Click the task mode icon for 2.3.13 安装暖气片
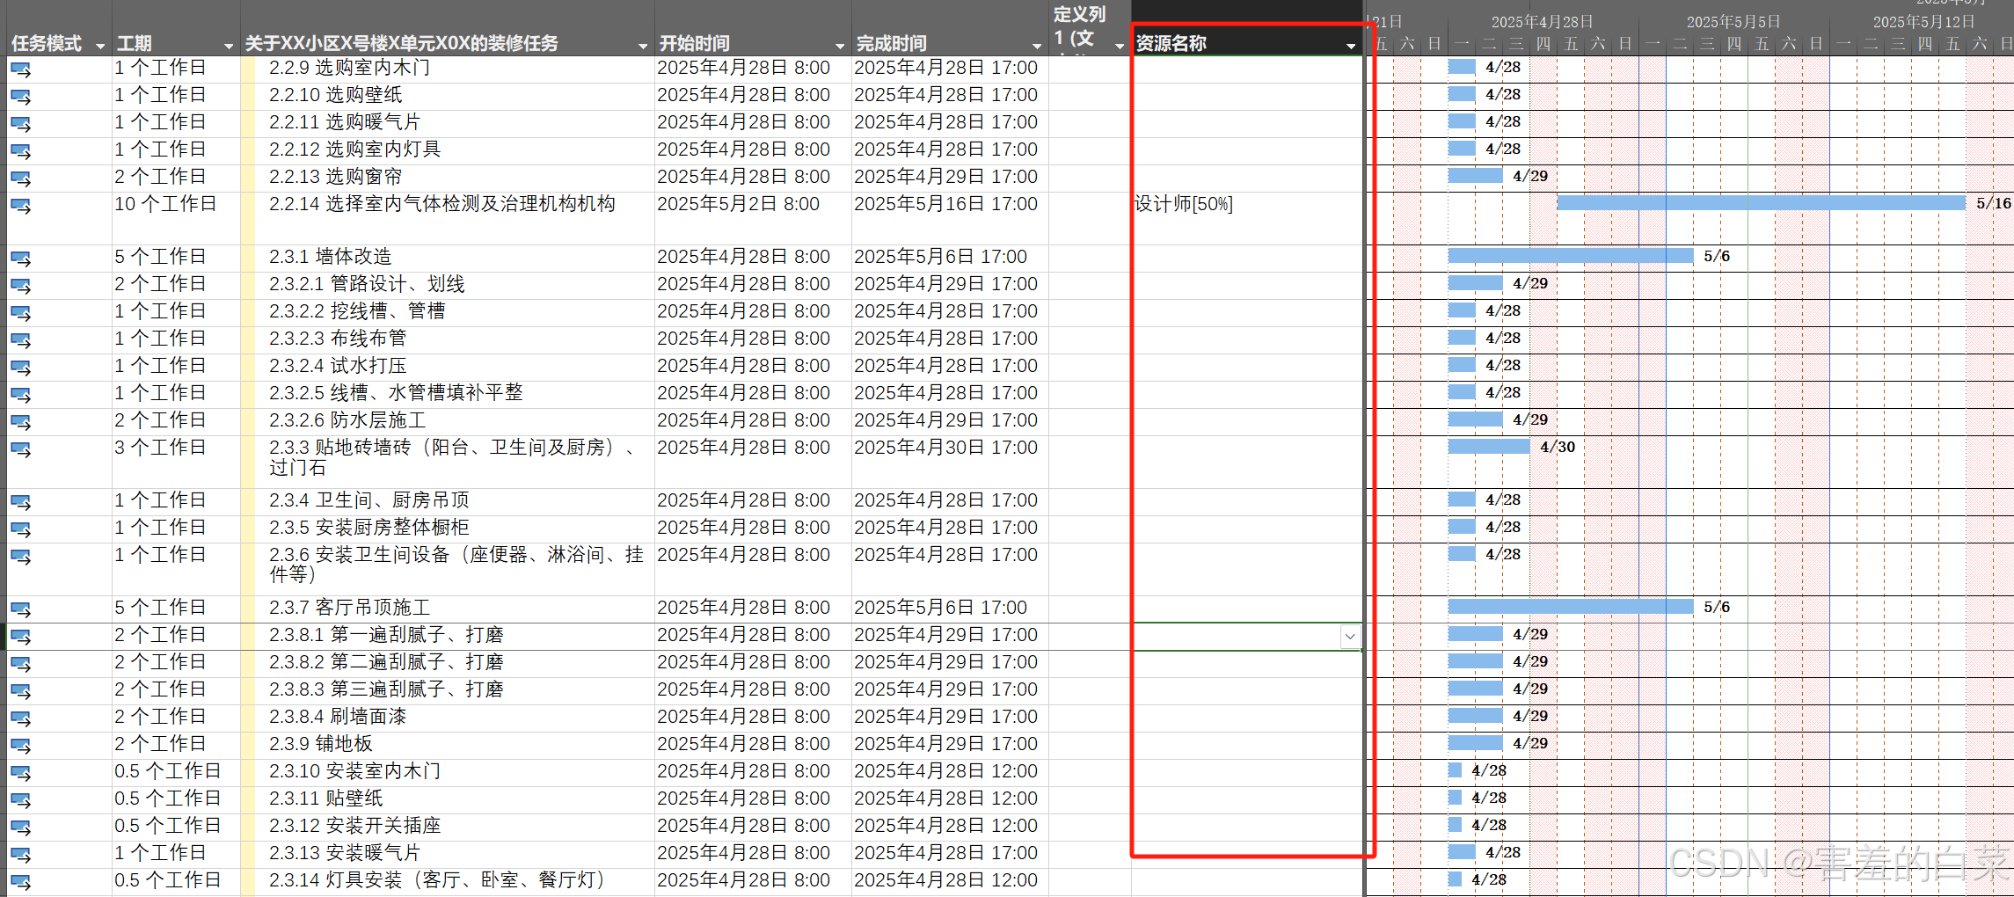This screenshot has height=897, width=2014. (21, 854)
